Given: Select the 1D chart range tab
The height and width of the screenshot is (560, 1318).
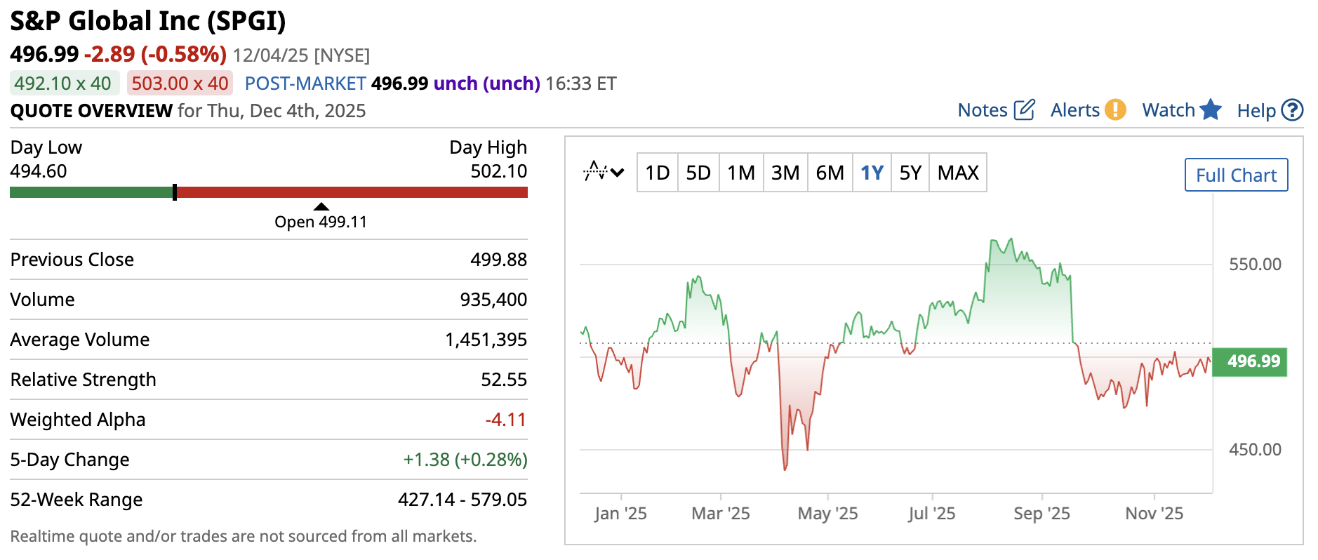Looking at the screenshot, I should click(x=657, y=173).
